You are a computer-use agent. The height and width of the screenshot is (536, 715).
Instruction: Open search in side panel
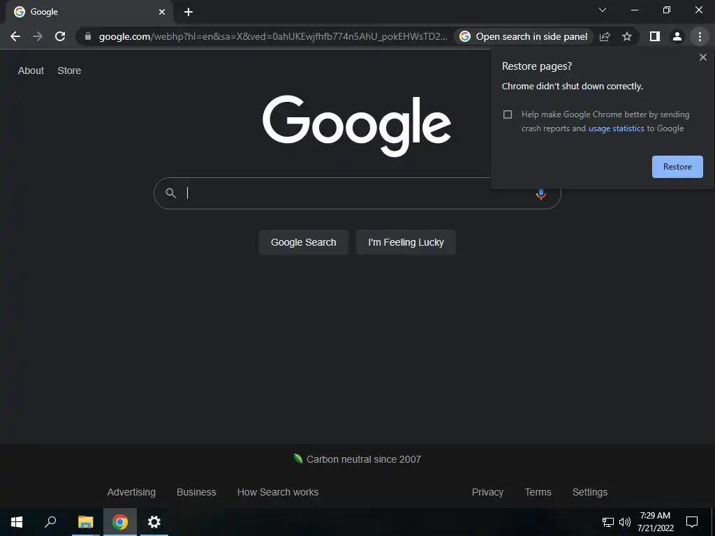point(524,36)
